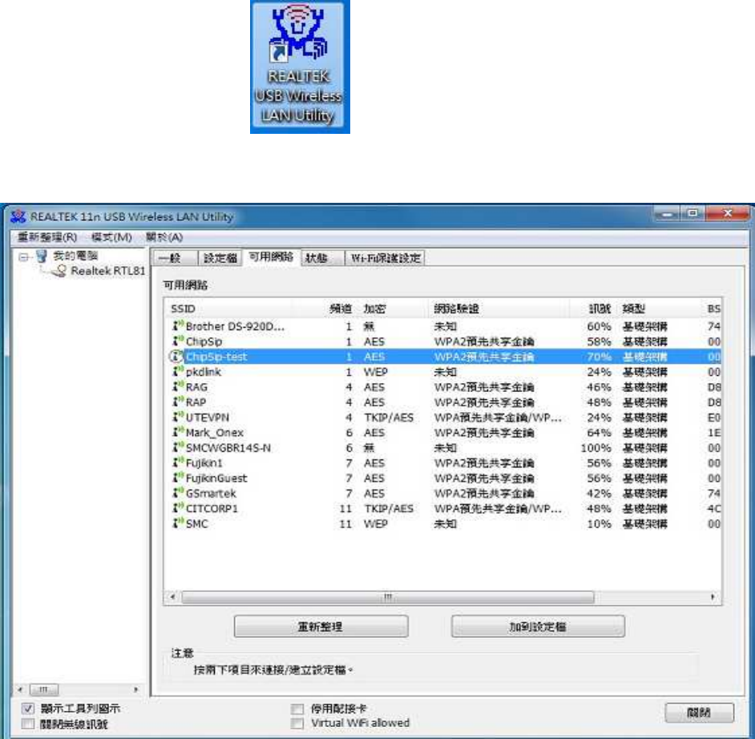Click signal icon next to UTEVPN
This screenshot has width=755, height=739.
178,417
